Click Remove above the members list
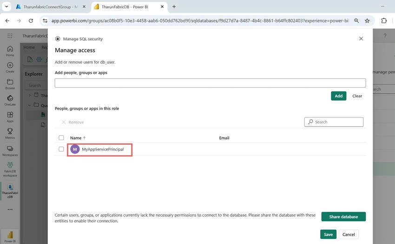The width and height of the screenshot is (395, 244). pyautogui.click(x=72, y=122)
